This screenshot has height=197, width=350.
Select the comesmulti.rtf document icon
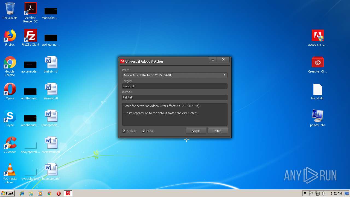coord(51,145)
